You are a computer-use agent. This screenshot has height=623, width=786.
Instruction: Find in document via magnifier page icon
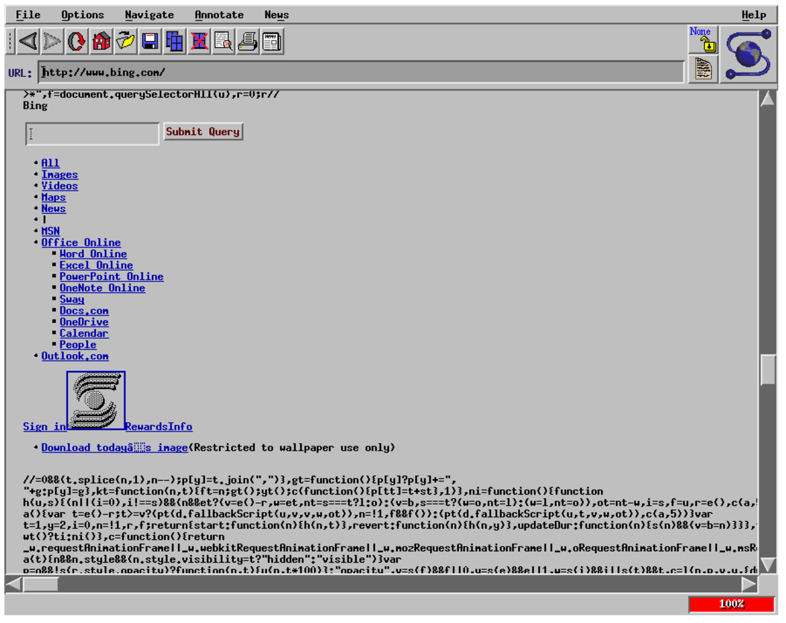click(x=224, y=41)
